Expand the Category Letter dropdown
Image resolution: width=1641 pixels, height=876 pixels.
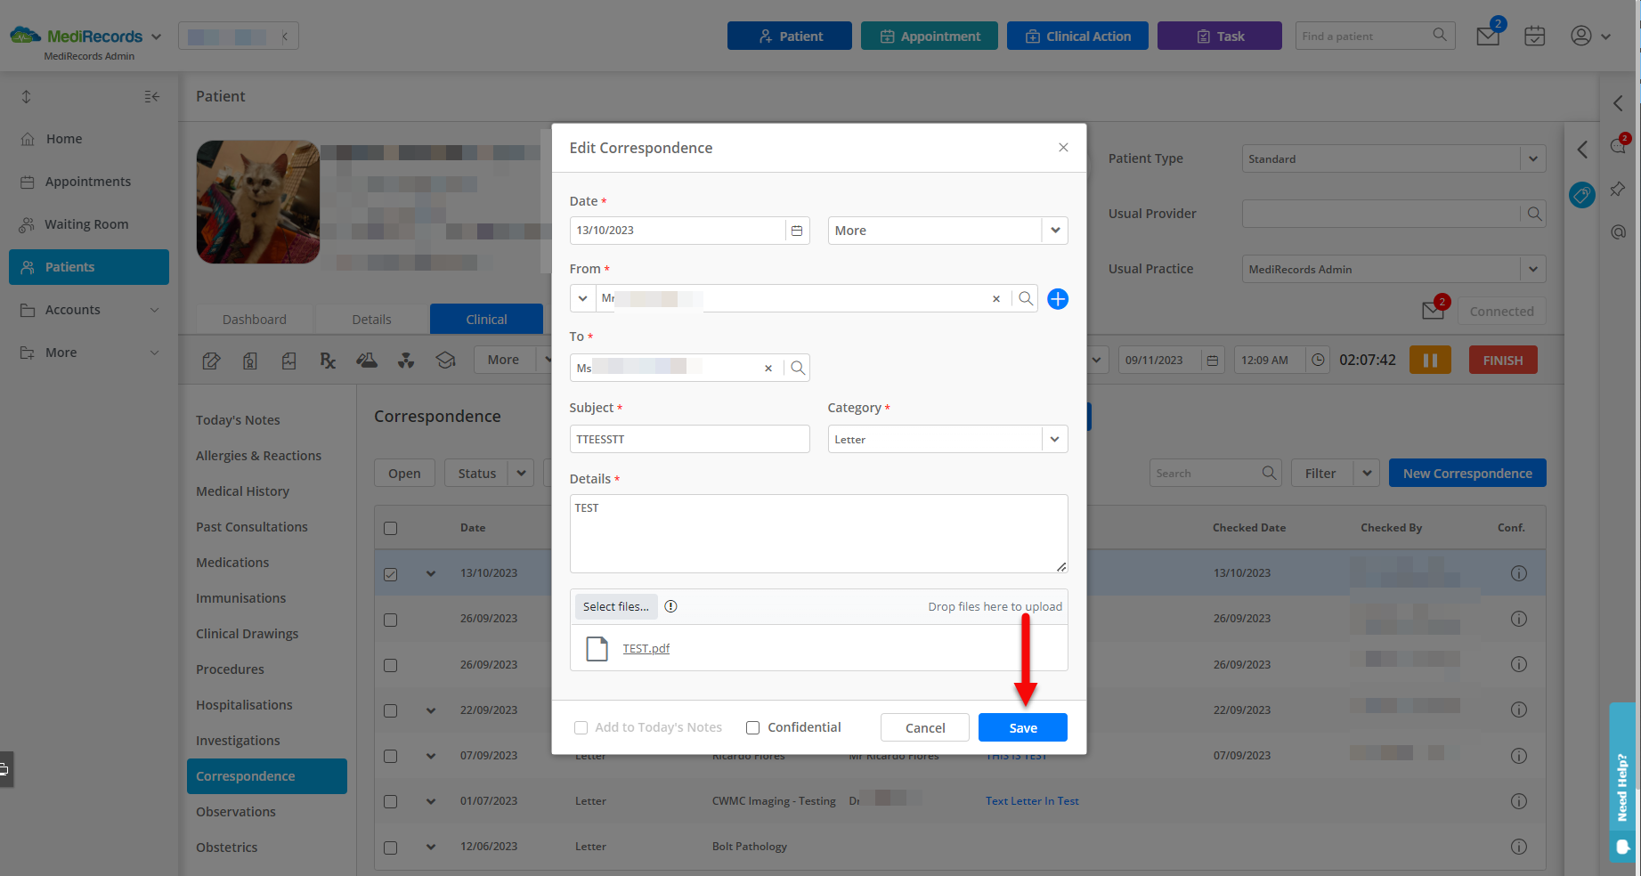(x=1054, y=439)
